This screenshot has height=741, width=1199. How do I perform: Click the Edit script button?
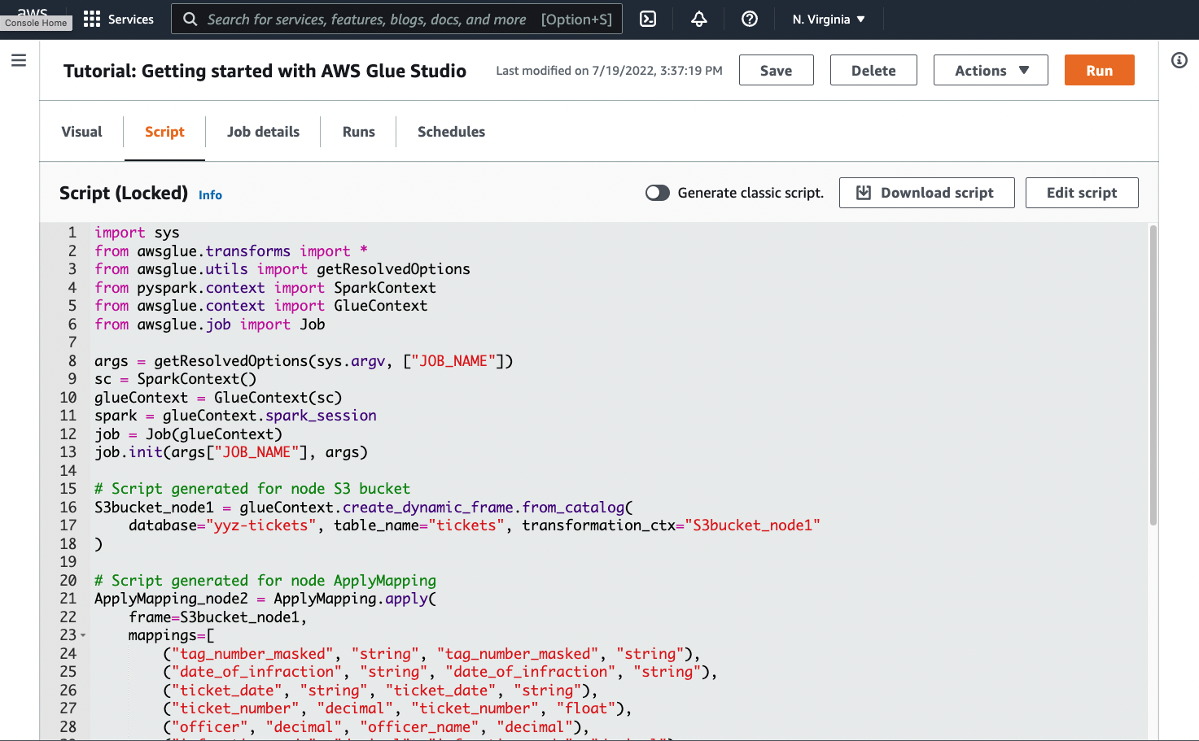[1082, 193]
